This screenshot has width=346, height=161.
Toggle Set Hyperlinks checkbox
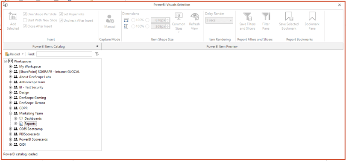point(61,14)
